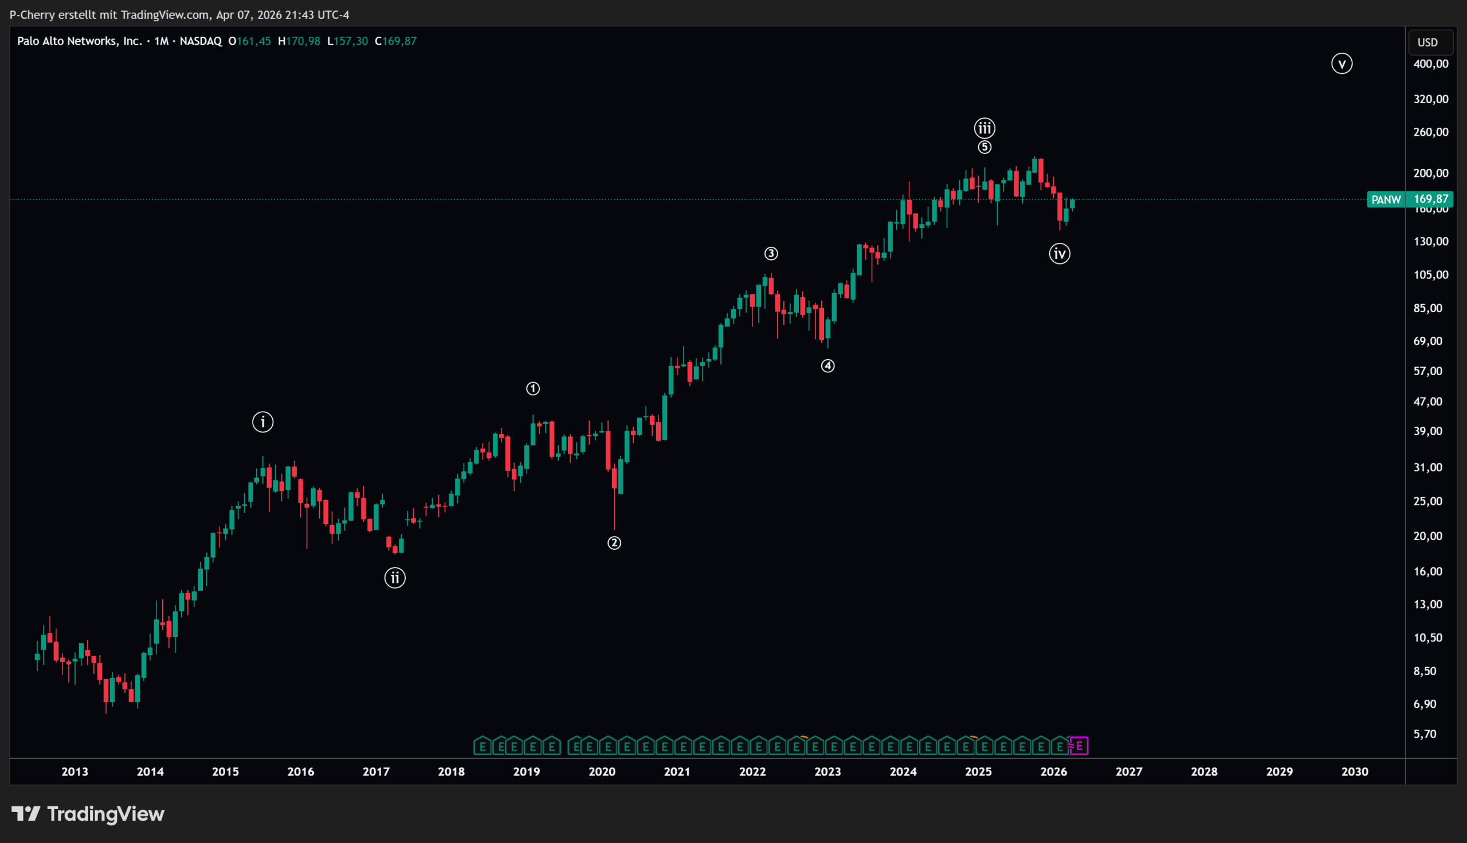Click 400,00 on the price scale
Image resolution: width=1467 pixels, height=843 pixels.
tap(1430, 64)
